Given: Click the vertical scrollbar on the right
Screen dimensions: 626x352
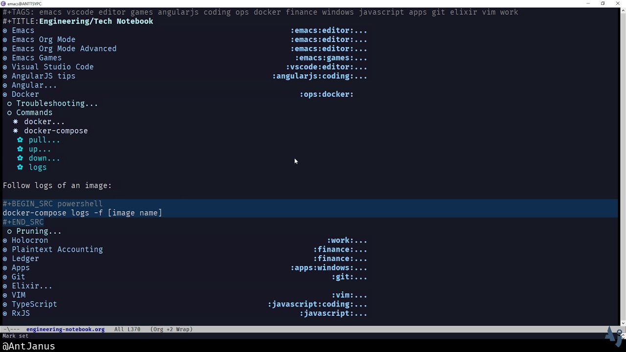Looking at the screenshot, I should [623, 166].
